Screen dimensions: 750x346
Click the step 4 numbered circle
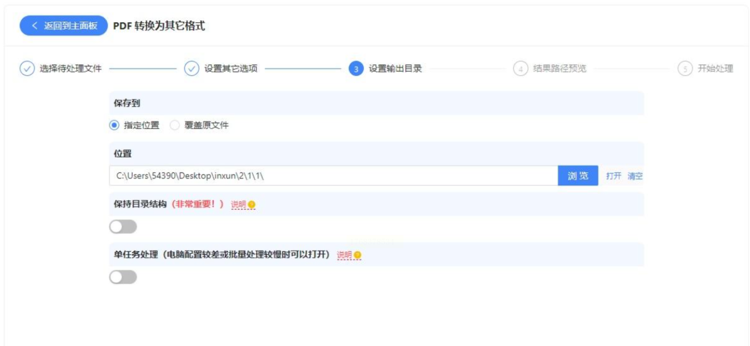pos(520,68)
